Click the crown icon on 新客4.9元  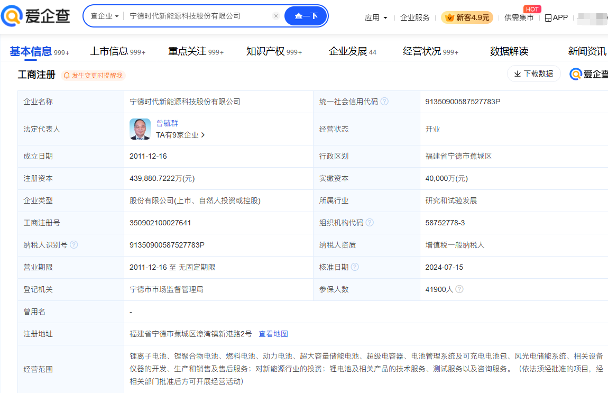(449, 17)
